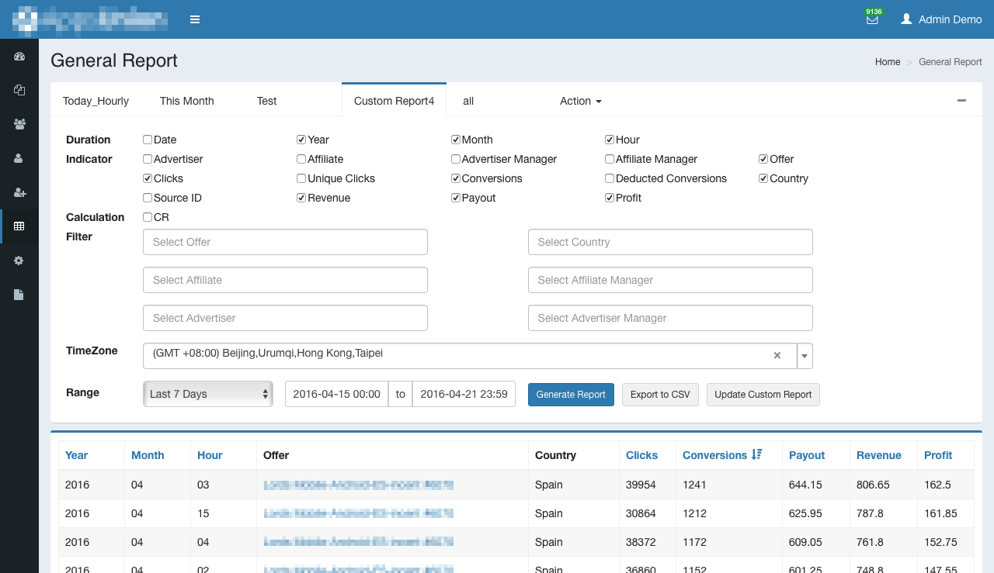Click Export to CSV button
The width and height of the screenshot is (994, 573).
click(660, 394)
